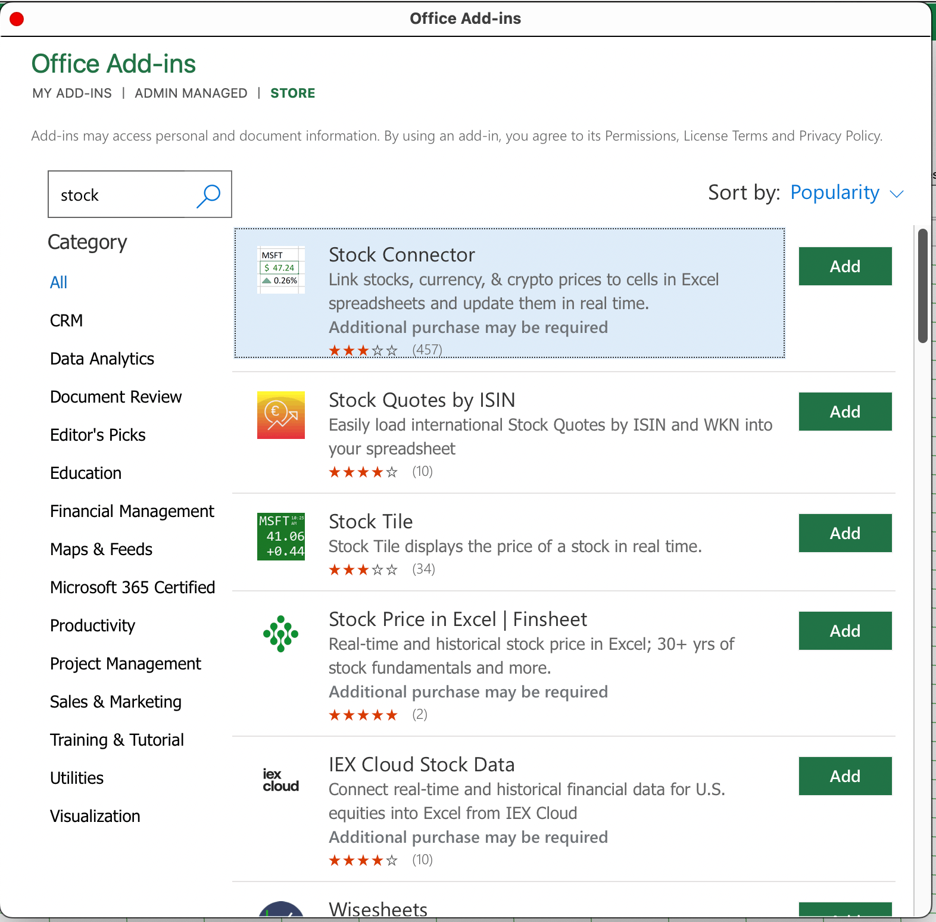Screen dimensions: 936x922
Task: Switch to the MY ADD-INS tab
Action: (72, 94)
